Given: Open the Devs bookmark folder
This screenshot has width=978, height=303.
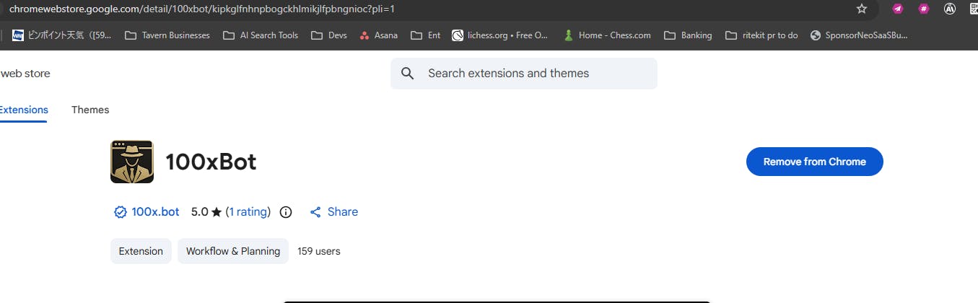Looking at the screenshot, I should coord(328,35).
